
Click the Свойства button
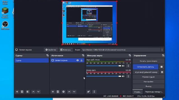51,50
